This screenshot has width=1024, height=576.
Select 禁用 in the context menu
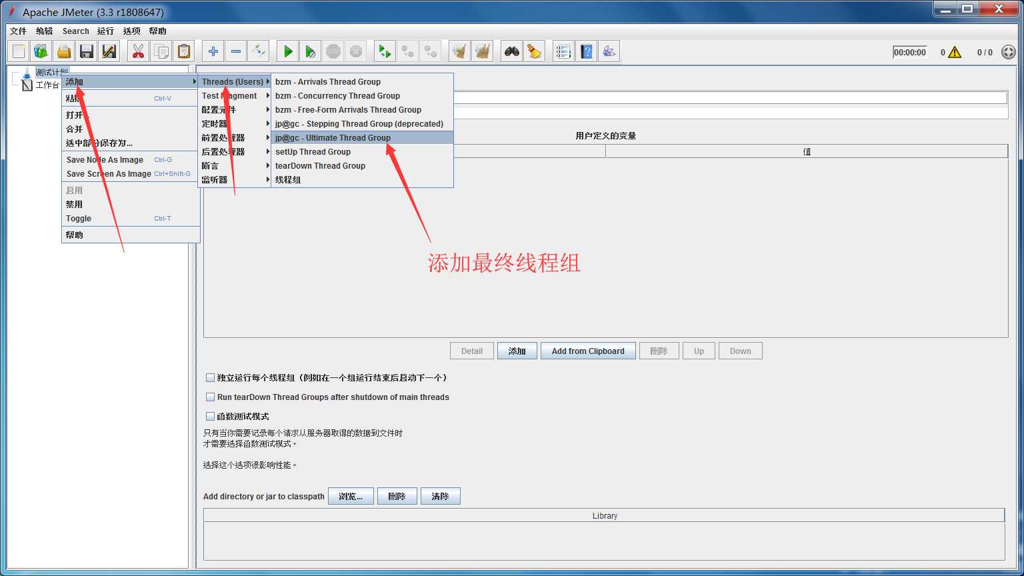point(131,205)
